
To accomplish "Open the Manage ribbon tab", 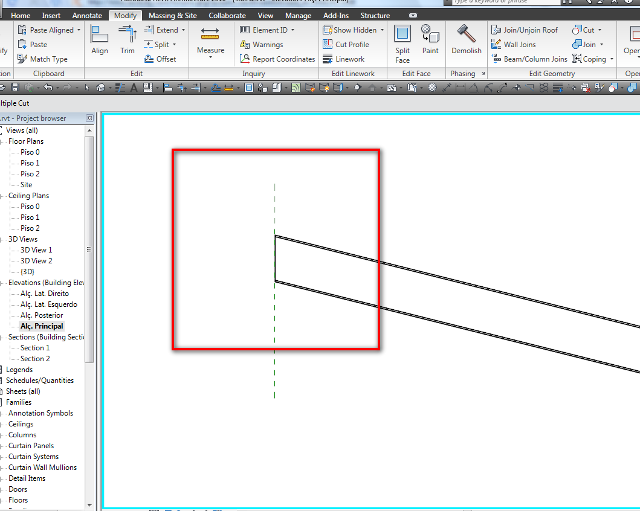I will (x=298, y=16).
